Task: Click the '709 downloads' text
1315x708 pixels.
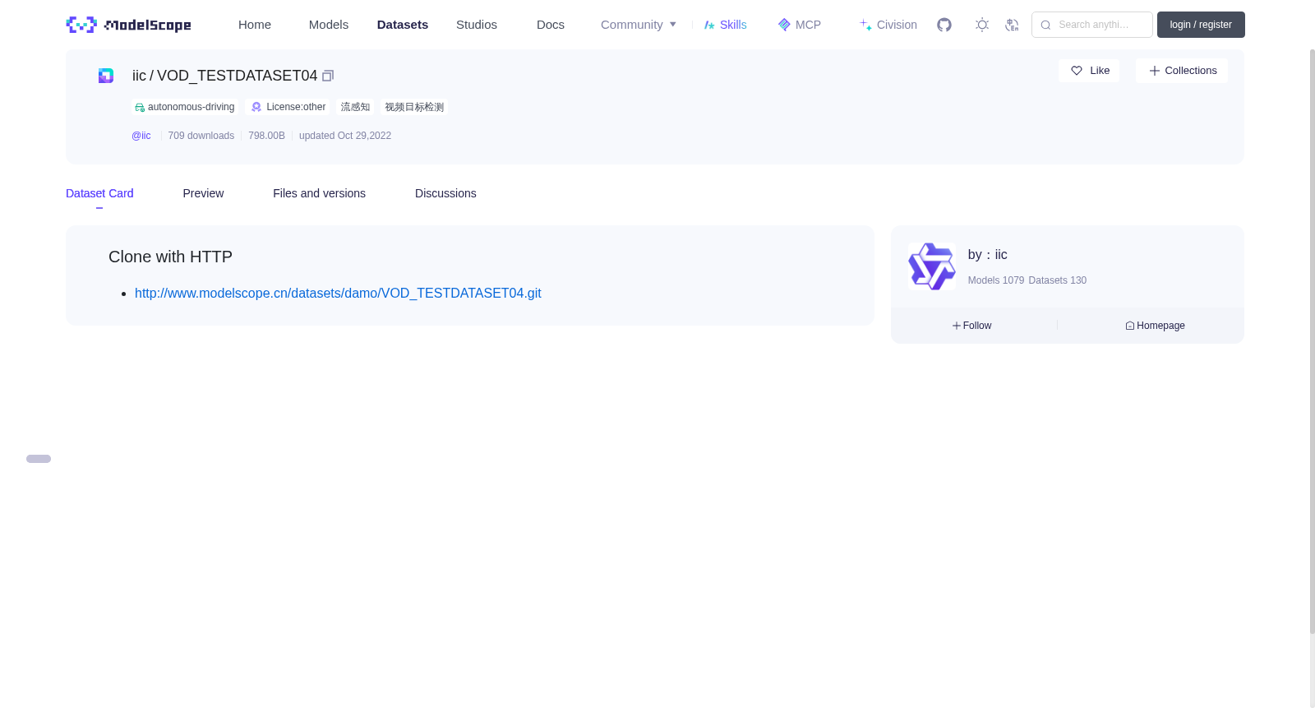Action: click(x=201, y=136)
